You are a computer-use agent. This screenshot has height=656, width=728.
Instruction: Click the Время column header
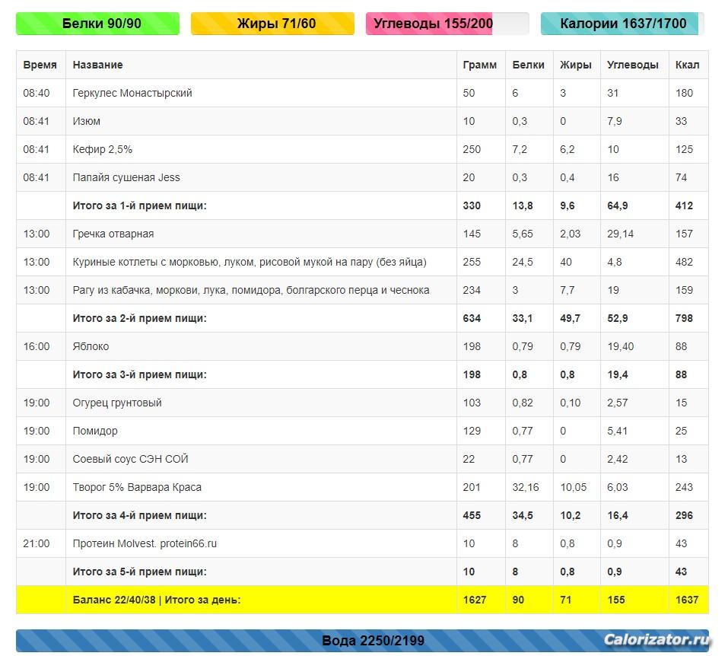[40, 65]
